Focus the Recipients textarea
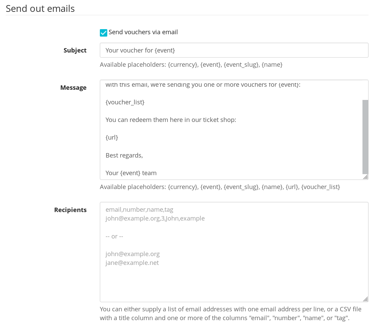Image resolution: width=376 pixels, height=333 pixels. click(x=234, y=278)
